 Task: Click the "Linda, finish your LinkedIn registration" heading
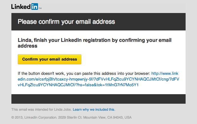(x=94, y=40)
